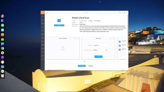The height and width of the screenshot is (92, 164).
Task: Open the film-strip Video category in sidebar
Action: click(x=43, y=34)
